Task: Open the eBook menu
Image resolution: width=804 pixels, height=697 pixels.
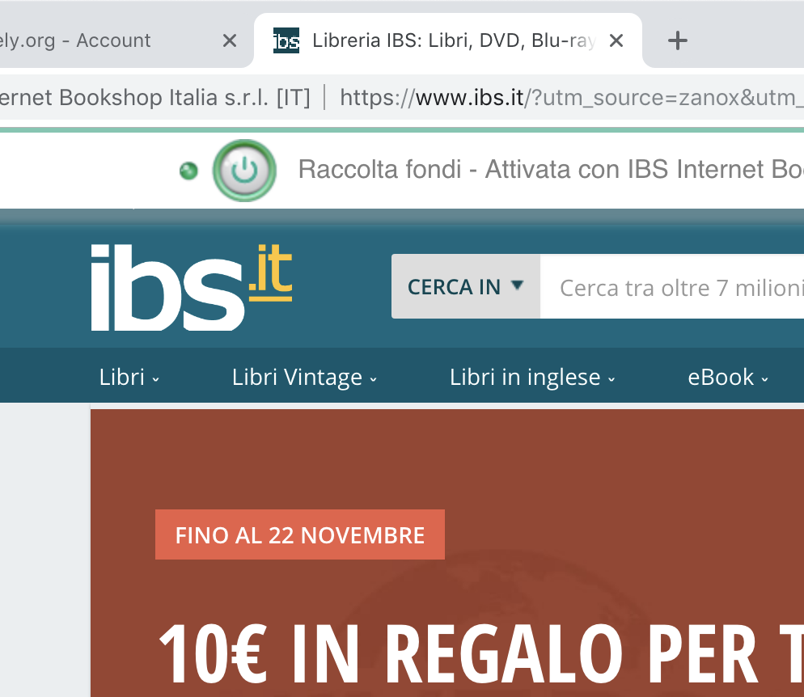Action: click(x=728, y=377)
